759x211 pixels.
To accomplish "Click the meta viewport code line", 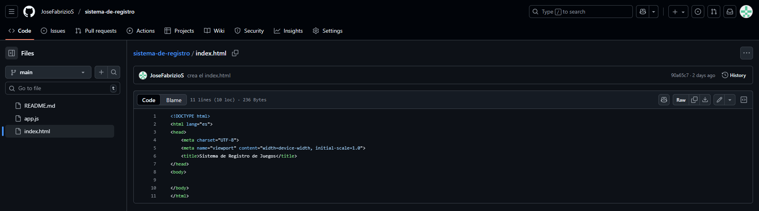I will [273, 148].
